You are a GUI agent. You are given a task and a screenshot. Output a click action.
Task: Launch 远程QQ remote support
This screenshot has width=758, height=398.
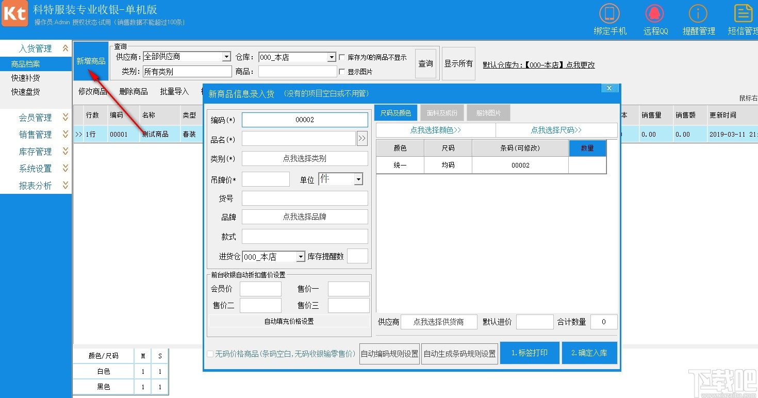coord(654,18)
